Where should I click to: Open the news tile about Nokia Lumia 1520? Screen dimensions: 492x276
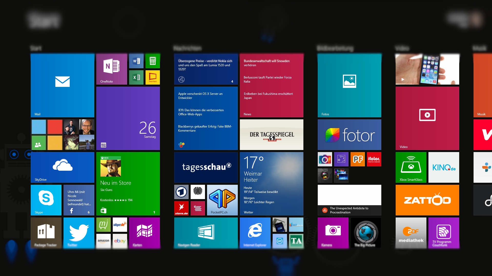point(206,69)
